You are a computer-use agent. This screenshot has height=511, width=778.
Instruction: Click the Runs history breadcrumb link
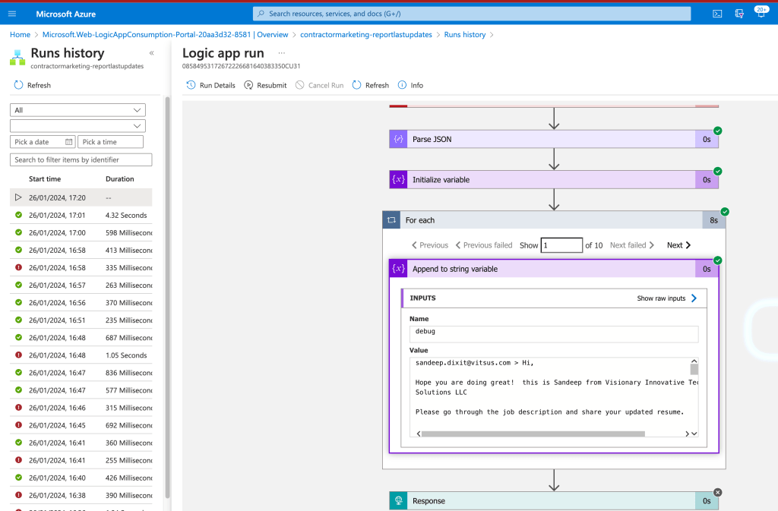(465, 35)
